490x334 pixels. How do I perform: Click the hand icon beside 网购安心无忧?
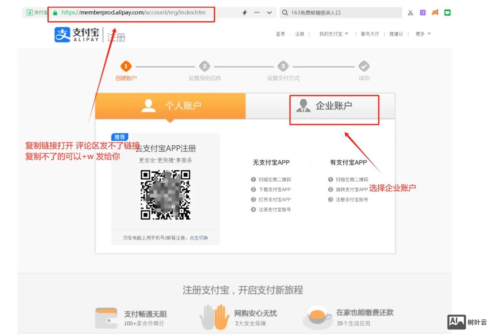tap(214, 318)
